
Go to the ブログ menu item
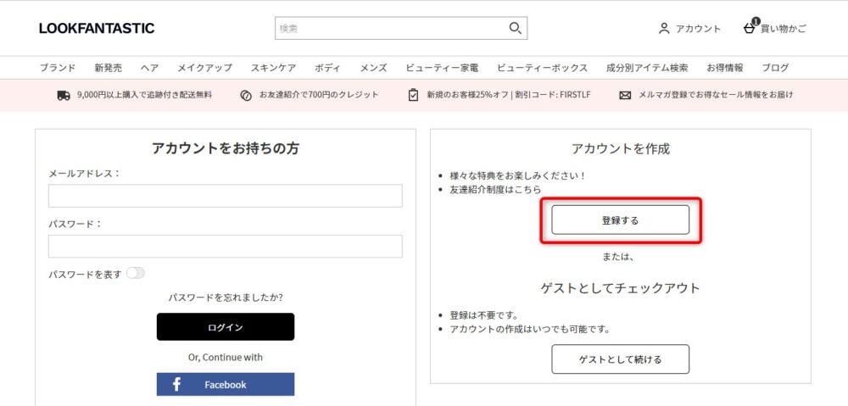pos(775,68)
